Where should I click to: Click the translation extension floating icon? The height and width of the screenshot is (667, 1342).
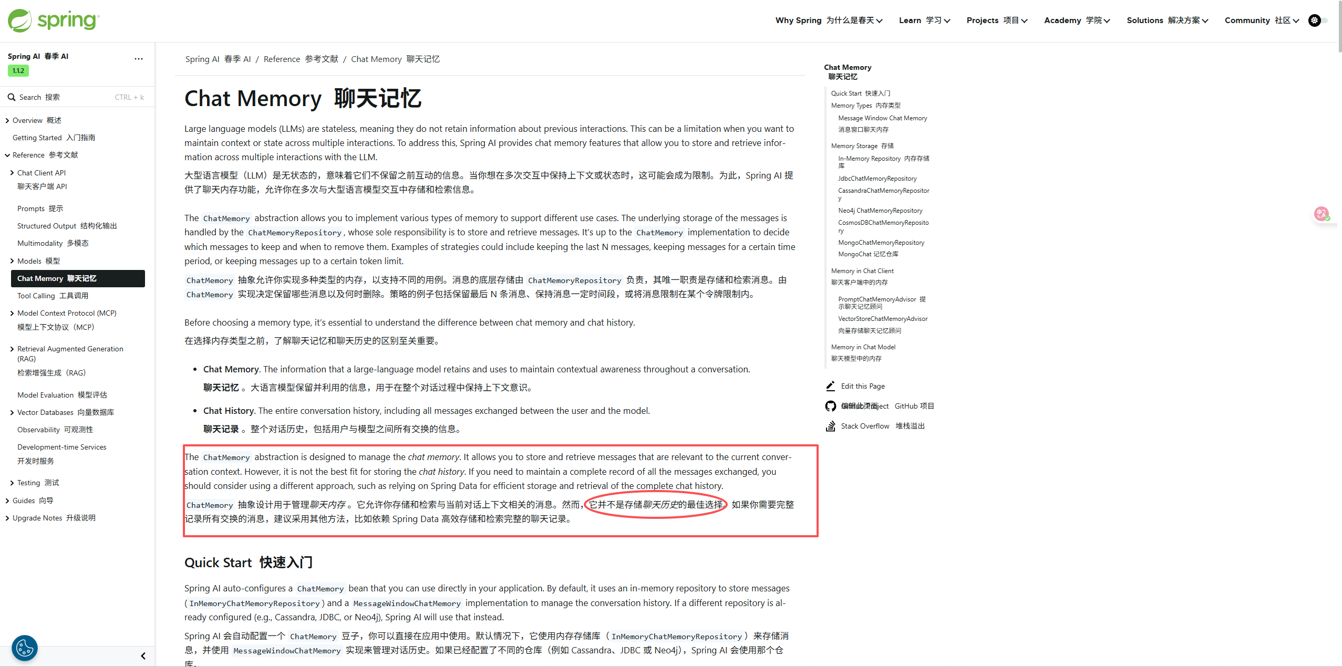click(x=1322, y=214)
